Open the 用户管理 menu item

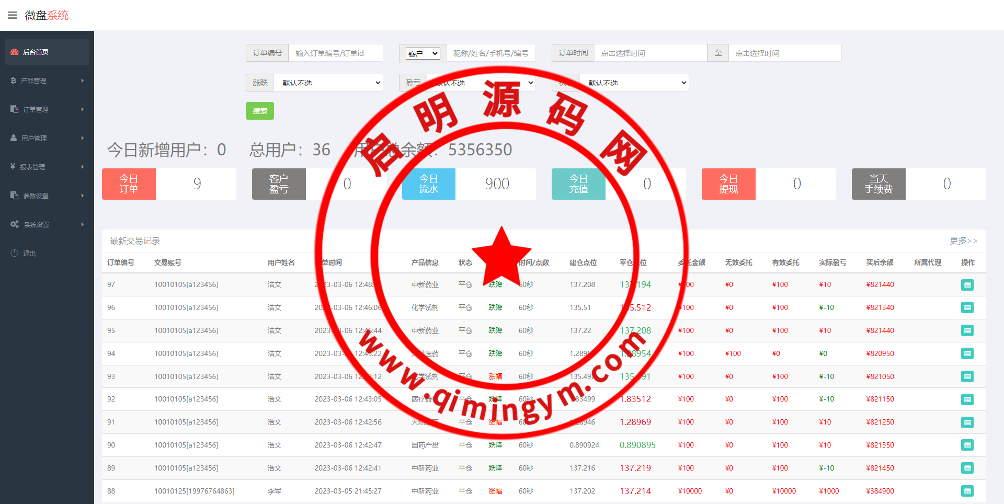point(46,138)
